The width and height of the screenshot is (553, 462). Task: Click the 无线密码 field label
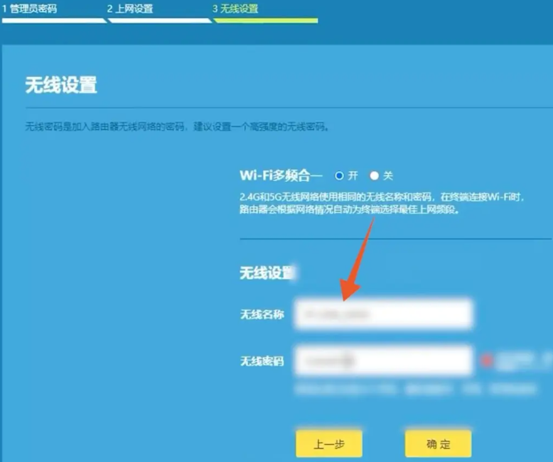click(262, 361)
